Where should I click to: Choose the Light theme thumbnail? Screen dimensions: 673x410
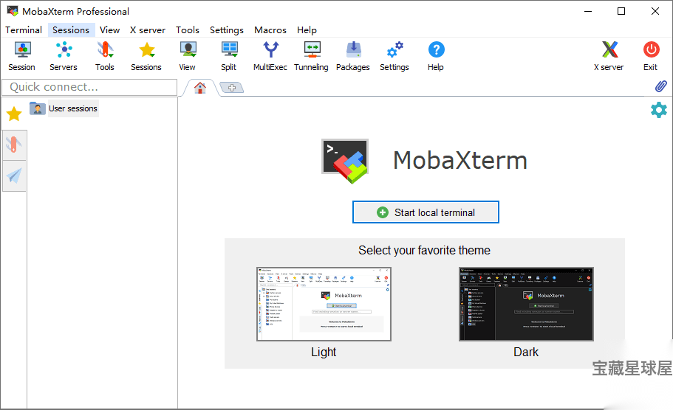[324, 304]
